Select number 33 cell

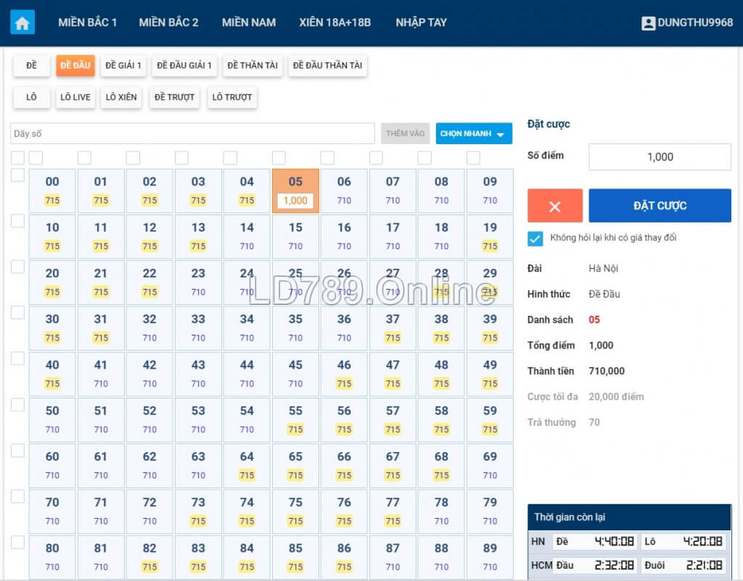[198, 328]
